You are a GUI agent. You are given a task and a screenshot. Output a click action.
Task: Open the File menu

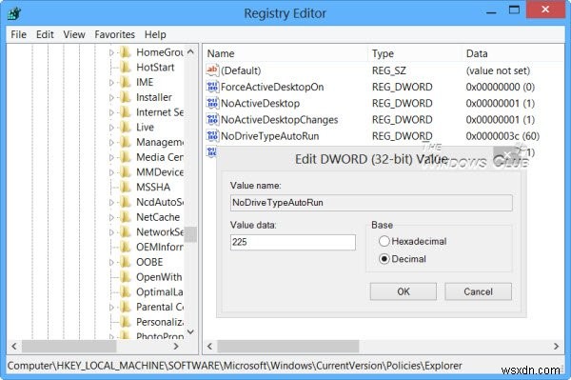(18, 34)
